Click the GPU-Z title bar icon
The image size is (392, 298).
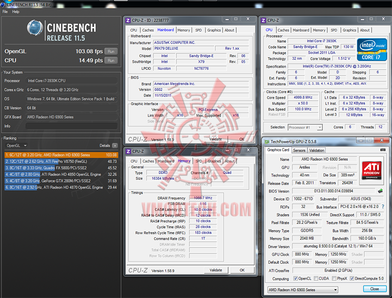coord(267,142)
